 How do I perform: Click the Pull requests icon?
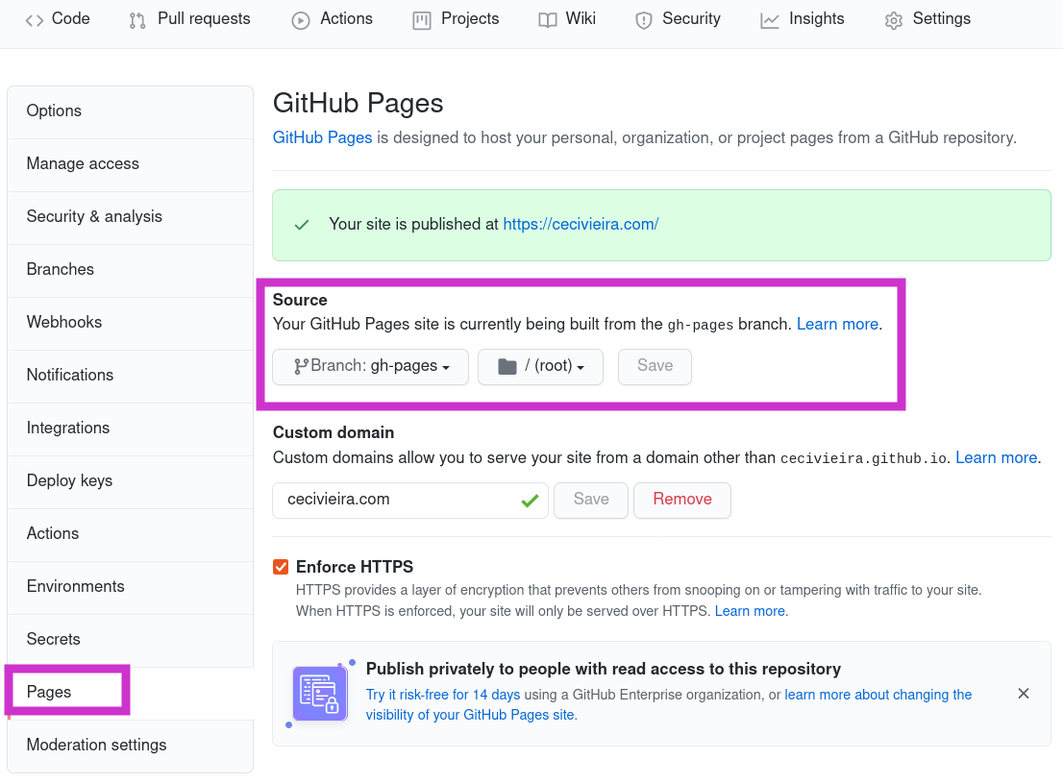pos(136,20)
